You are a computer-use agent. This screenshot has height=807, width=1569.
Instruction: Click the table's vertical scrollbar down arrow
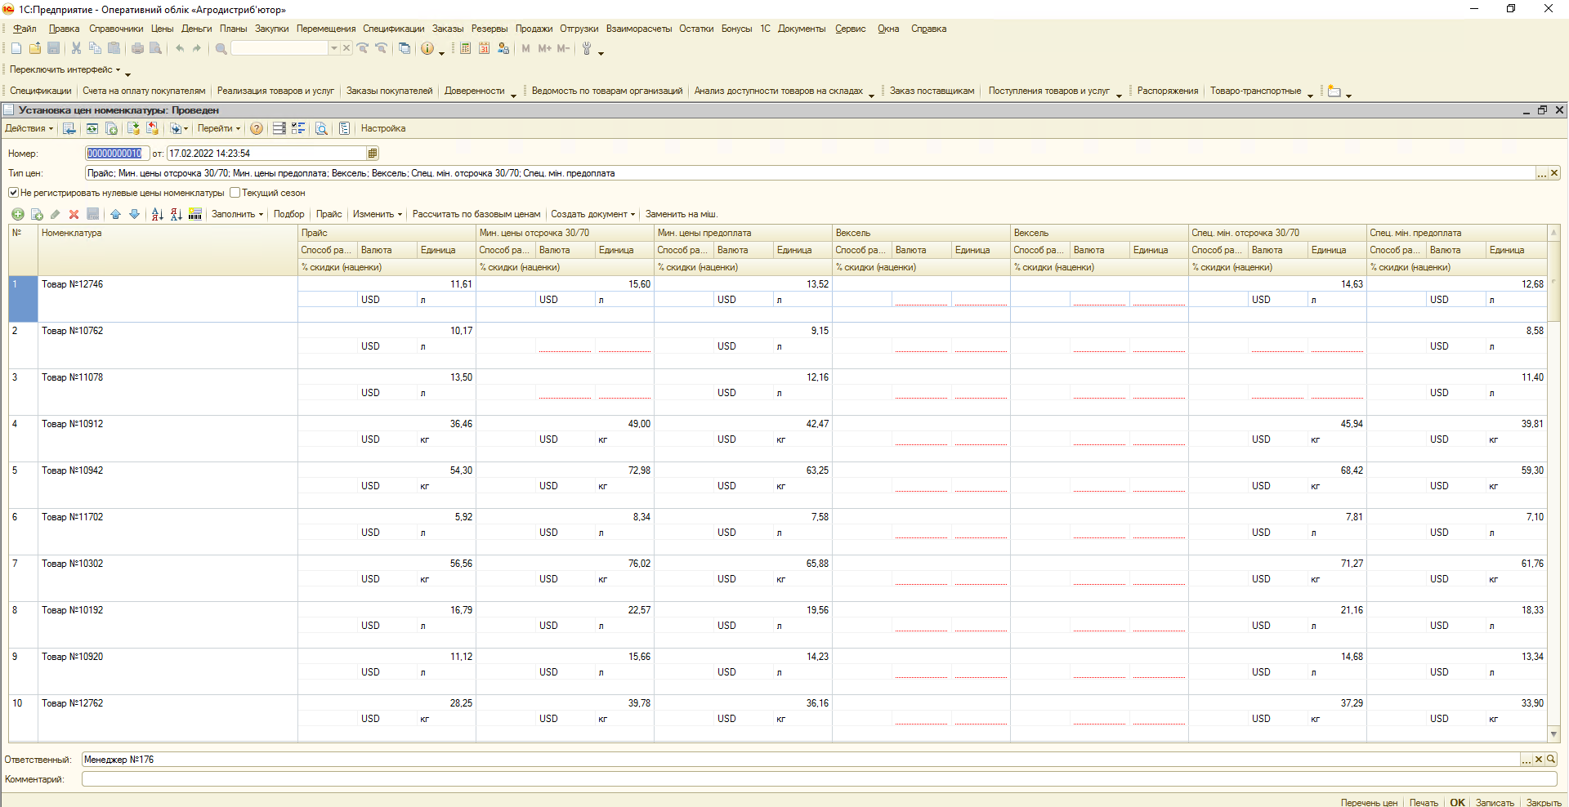pos(1553,733)
